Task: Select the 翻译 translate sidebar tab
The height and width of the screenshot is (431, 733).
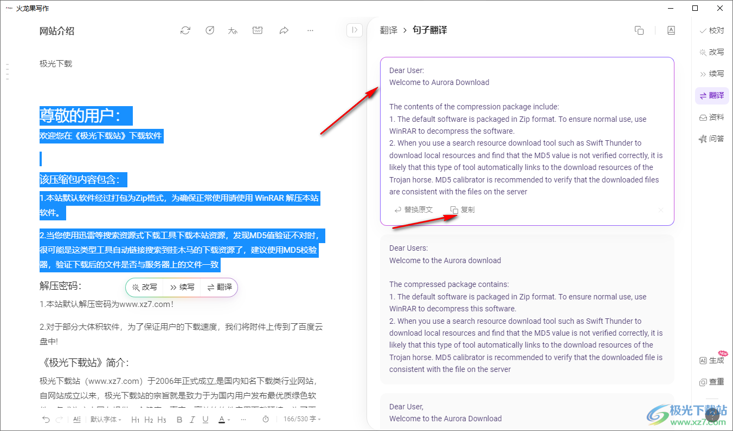Action: (x=712, y=95)
